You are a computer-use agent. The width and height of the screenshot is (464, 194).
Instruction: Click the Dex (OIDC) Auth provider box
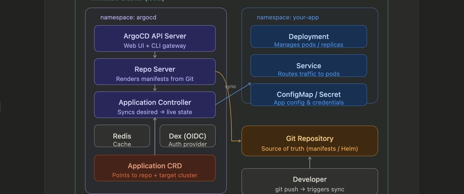[187, 136]
